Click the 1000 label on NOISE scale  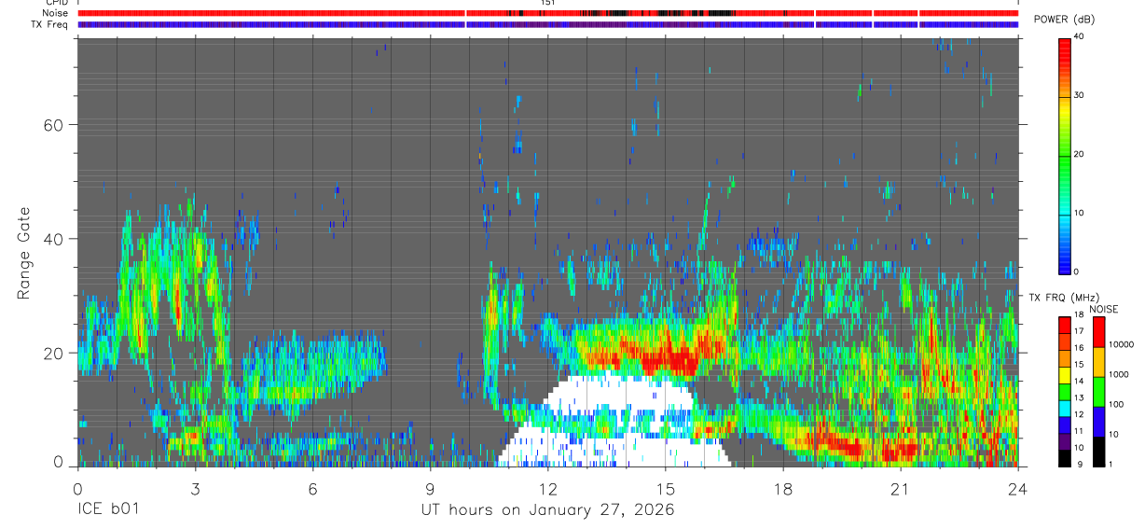1118,374
